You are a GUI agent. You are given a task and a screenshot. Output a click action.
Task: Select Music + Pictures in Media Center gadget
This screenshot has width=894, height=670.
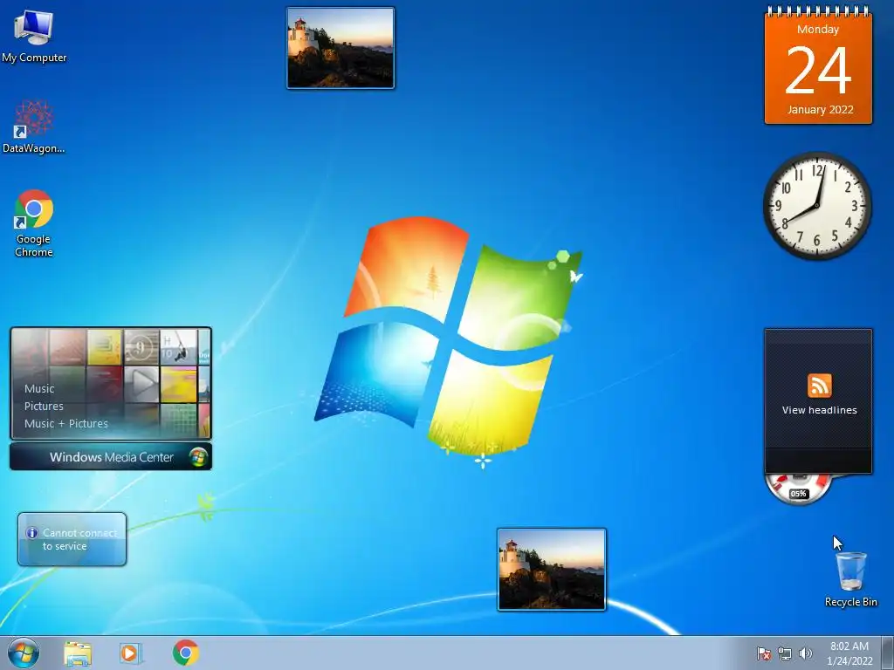coord(66,423)
